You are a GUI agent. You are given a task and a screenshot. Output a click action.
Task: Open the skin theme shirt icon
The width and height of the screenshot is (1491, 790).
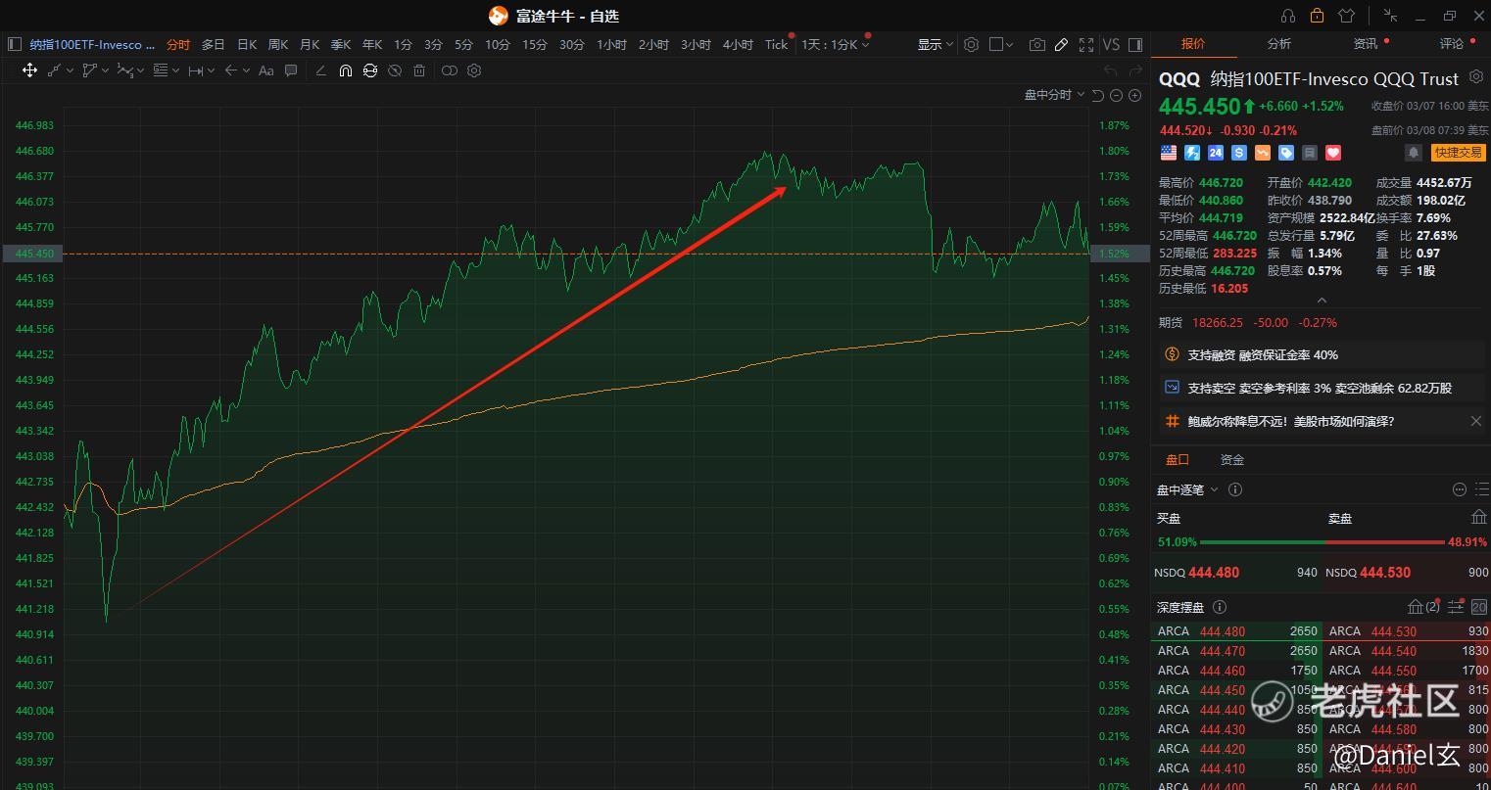[1346, 16]
